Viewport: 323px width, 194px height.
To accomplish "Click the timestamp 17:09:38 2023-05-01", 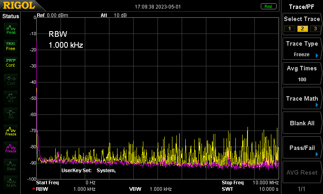I will (158, 7).
